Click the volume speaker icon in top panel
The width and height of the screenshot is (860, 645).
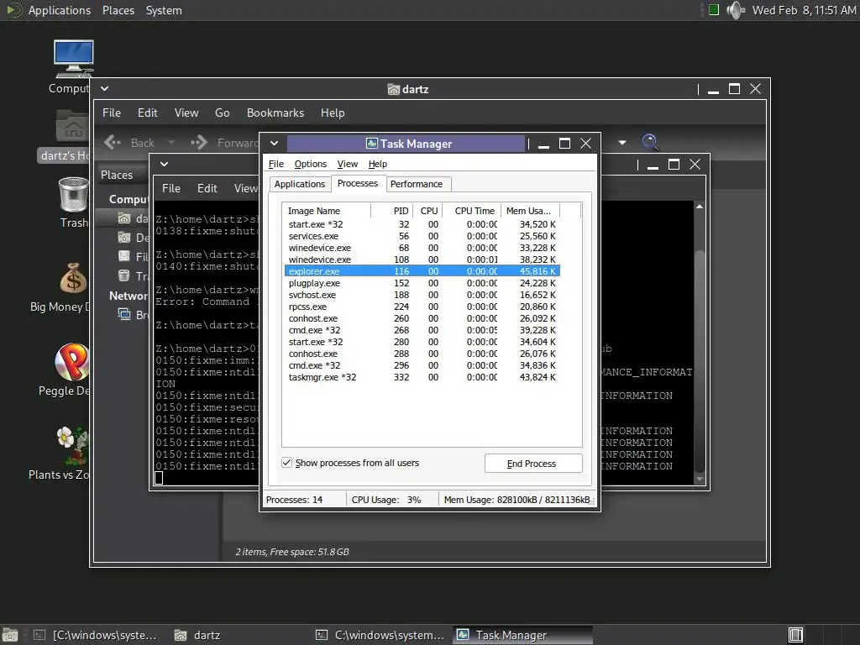point(735,10)
